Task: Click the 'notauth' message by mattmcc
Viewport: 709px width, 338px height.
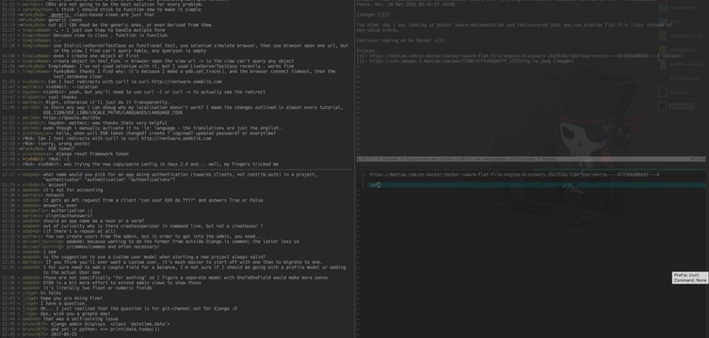Action: pos(55,195)
